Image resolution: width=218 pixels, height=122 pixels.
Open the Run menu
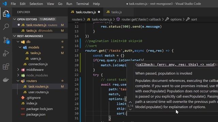point(69,4)
